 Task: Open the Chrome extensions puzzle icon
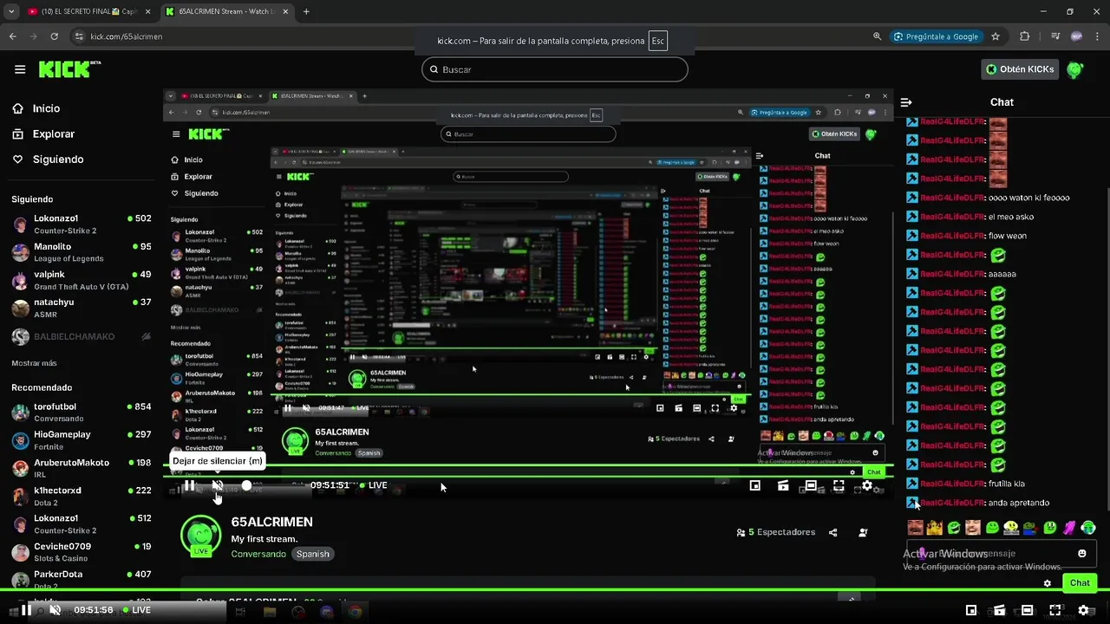(1025, 36)
